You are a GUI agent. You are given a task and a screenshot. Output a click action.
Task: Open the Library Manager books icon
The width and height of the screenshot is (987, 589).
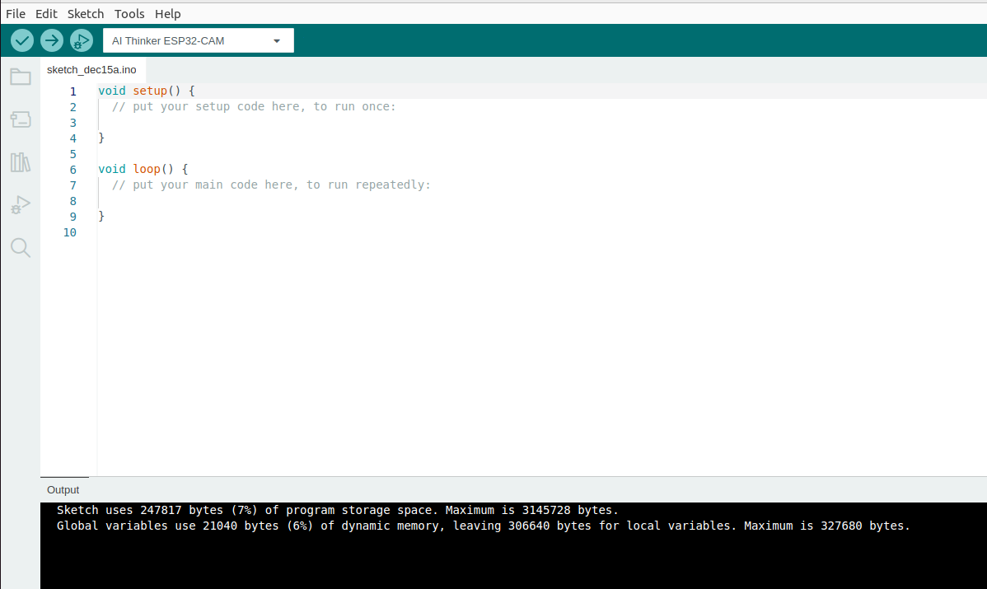[20, 162]
